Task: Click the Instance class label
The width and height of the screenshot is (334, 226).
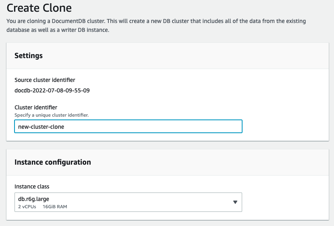Action: [x=32, y=186]
